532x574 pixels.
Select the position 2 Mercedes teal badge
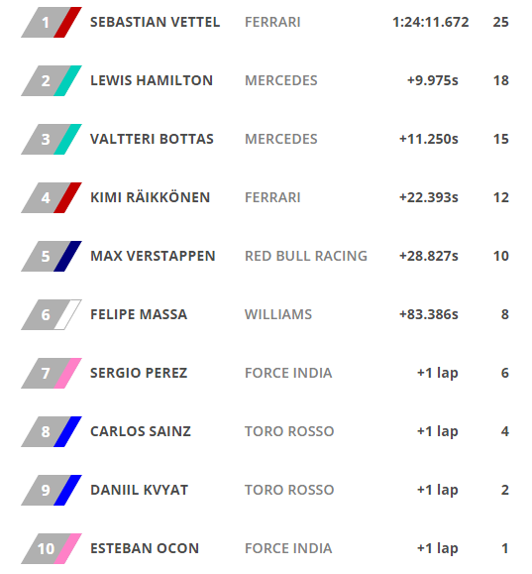point(52,80)
